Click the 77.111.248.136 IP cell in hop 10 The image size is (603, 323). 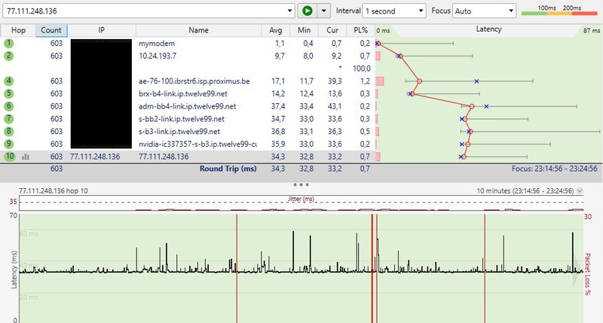95,157
